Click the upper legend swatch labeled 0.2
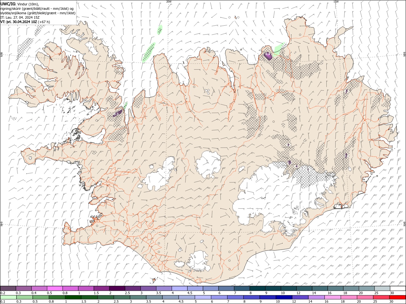 [x=8, y=288]
